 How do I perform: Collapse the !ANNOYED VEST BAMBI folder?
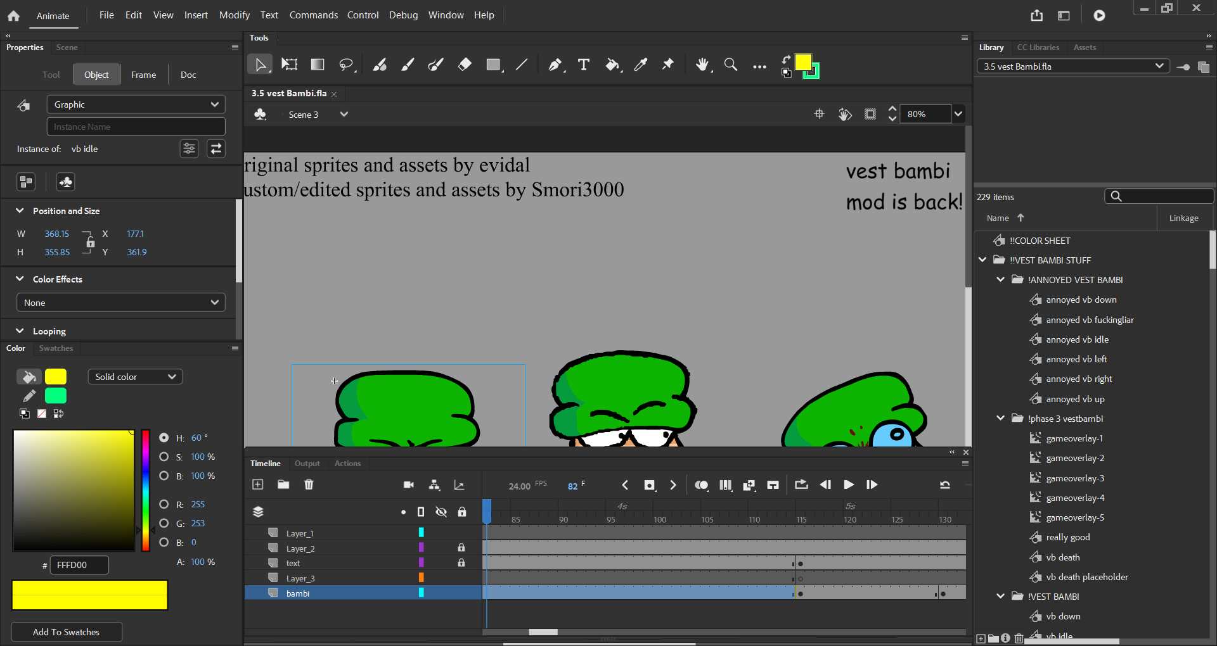pos(1001,280)
